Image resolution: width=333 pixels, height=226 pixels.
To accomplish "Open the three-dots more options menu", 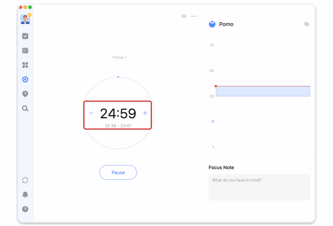I will [x=194, y=16].
